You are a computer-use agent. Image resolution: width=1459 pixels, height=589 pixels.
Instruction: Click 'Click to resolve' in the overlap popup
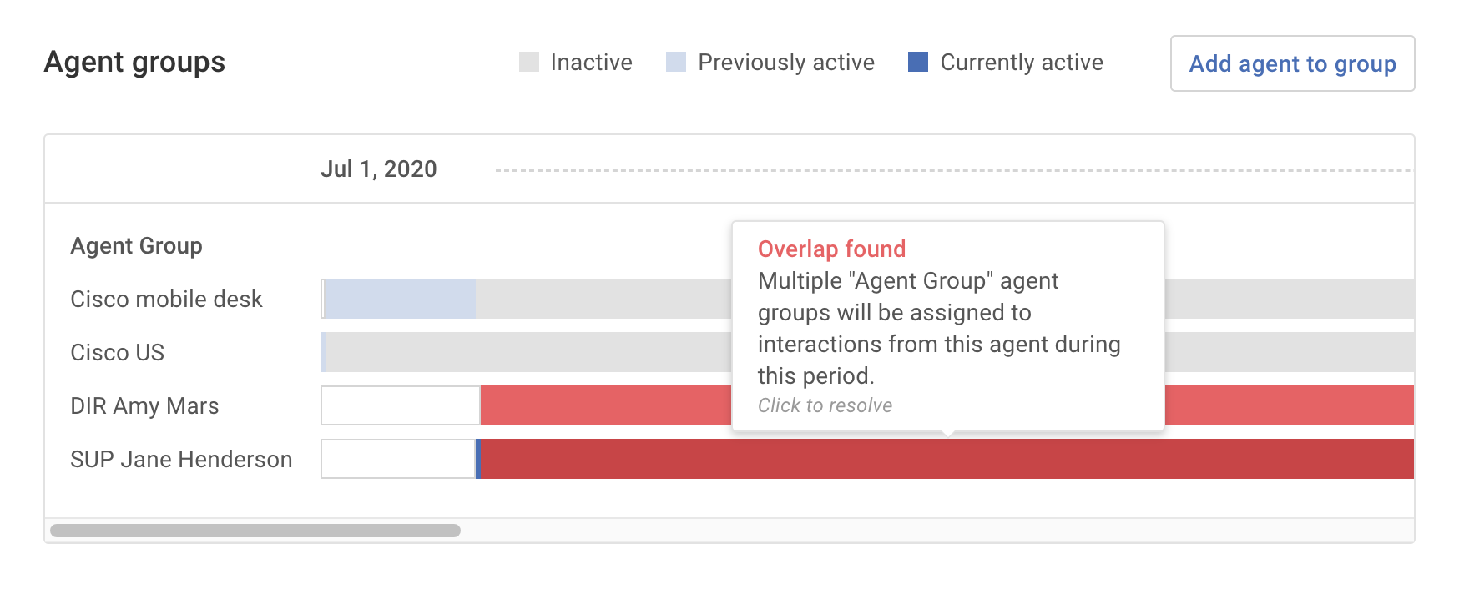point(825,405)
